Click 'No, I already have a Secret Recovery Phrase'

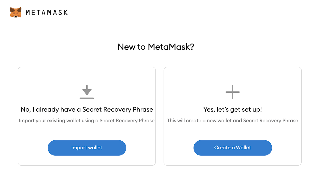pyautogui.click(x=87, y=109)
